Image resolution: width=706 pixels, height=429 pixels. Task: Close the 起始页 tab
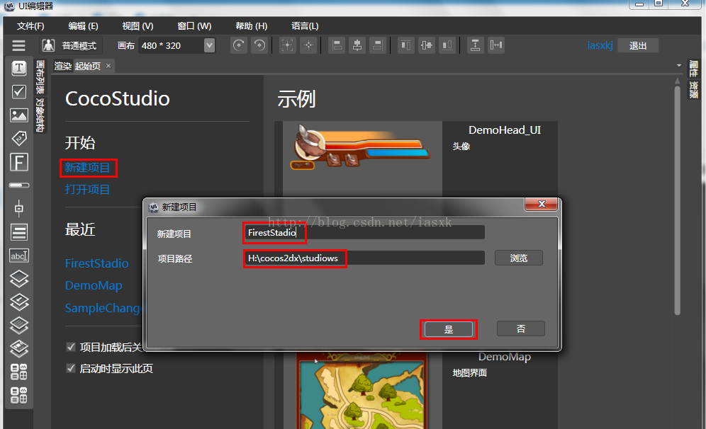[x=108, y=66]
